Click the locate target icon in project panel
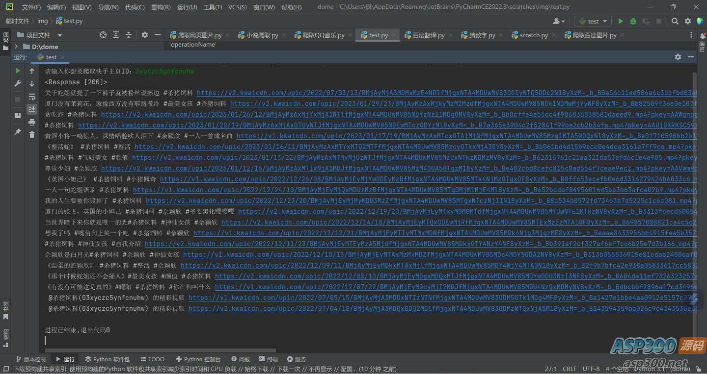The height and width of the screenshot is (374, 707). 103,35
